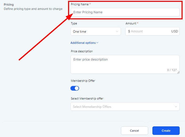Click the Pricing Name input field
185x137 pixels.
[x=125, y=12]
